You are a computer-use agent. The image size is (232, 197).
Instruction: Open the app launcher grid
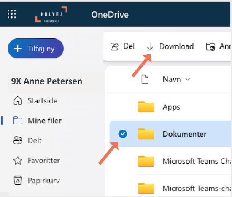tap(12, 14)
